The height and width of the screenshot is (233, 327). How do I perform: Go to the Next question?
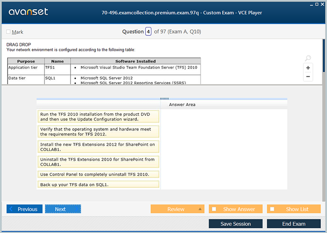click(63, 209)
